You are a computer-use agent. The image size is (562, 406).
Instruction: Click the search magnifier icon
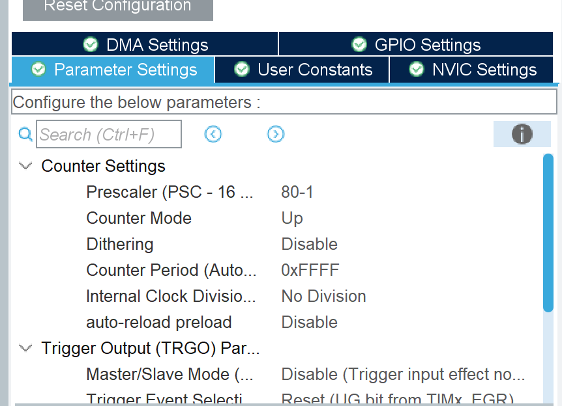click(25, 135)
